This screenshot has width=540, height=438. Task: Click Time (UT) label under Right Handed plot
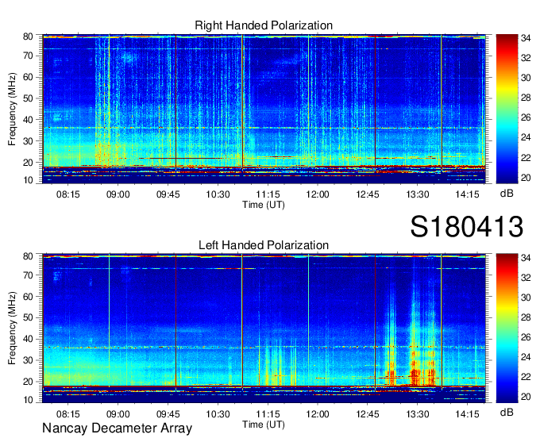point(264,205)
